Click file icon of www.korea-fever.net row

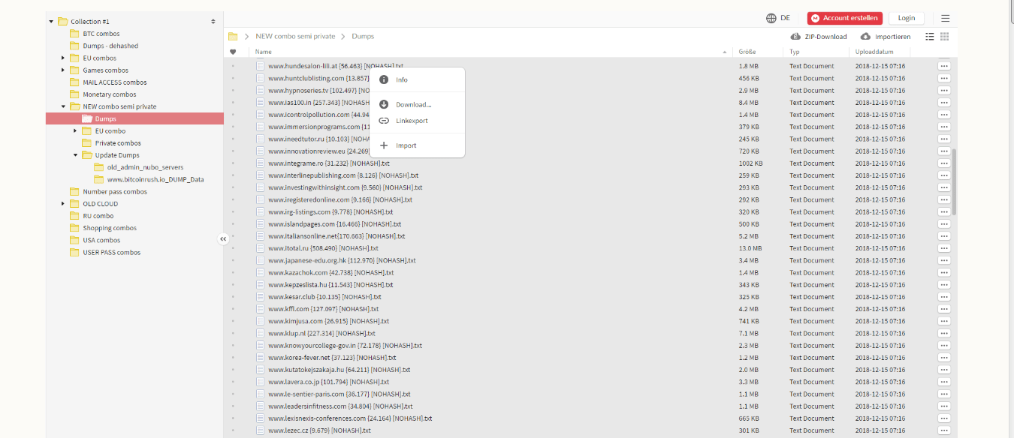261,358
